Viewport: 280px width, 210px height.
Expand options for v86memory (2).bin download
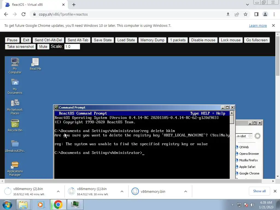tap(58, 191)
